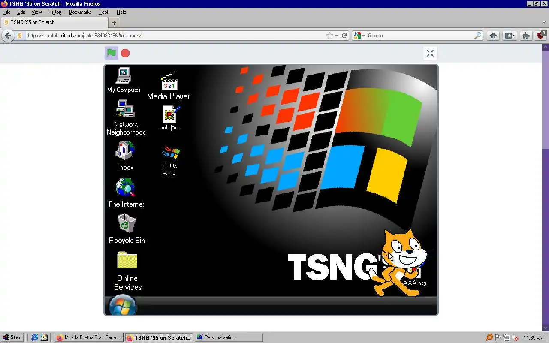
Task: Open the View menu
Action: (x=36, y=12)
